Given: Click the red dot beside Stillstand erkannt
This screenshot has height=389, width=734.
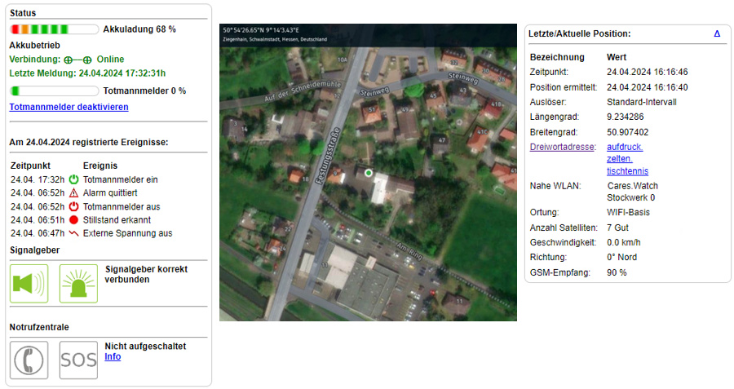Looking at the screenshot, I should [73, 220].
